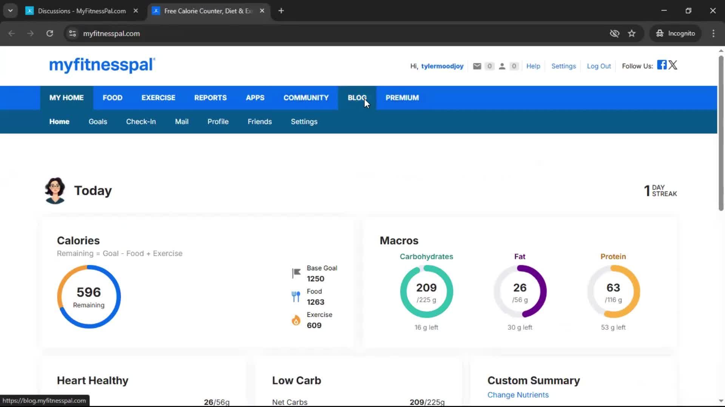Click the tylermoodjoy username link

tap(442, 66)
